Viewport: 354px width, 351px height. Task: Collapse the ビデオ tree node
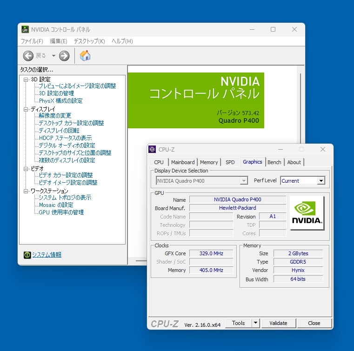pos(26,169)
